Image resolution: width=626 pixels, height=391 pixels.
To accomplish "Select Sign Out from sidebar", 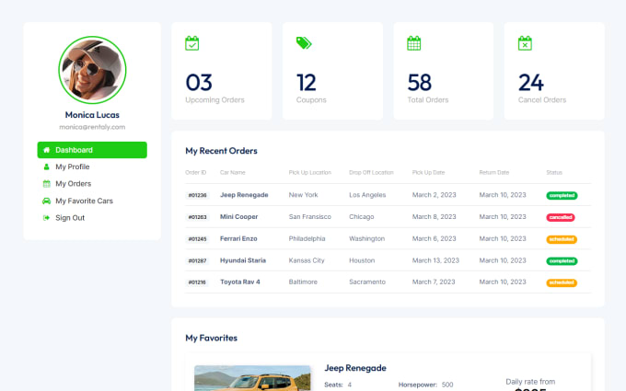I will pyautogui.click(x=70, y=218).
